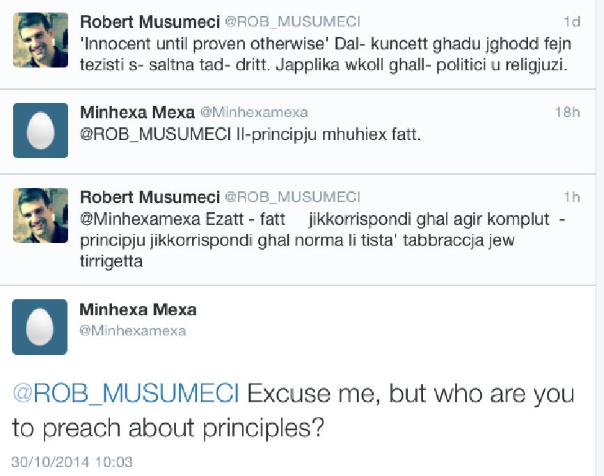The image size is (604, 476).
Task: Click the 30/10/2014 10:03 date stamp
Action: coord(72,462)
